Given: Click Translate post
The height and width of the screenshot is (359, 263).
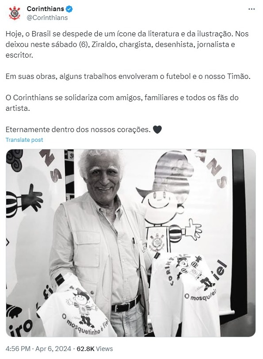Looking at the screenshot, I should (24, 140).
